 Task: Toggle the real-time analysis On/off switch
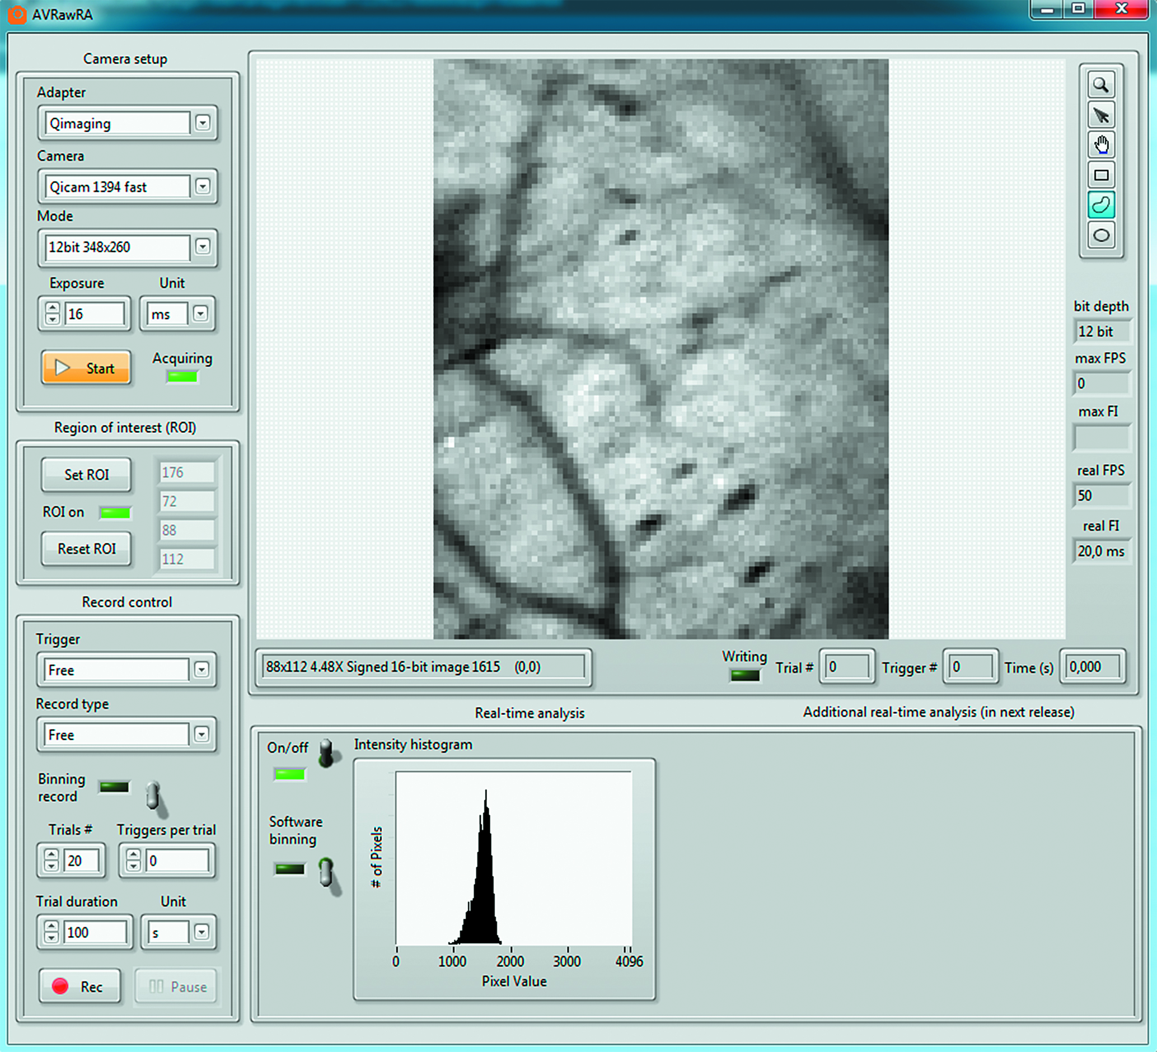(326, 753)
